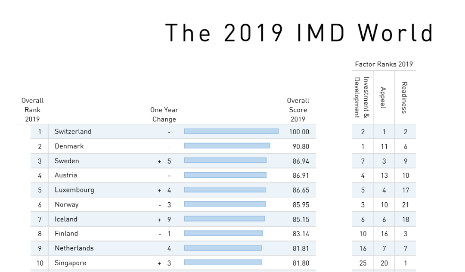
Task: Select Denmark in the ranking list
Action: click(69, 146)
